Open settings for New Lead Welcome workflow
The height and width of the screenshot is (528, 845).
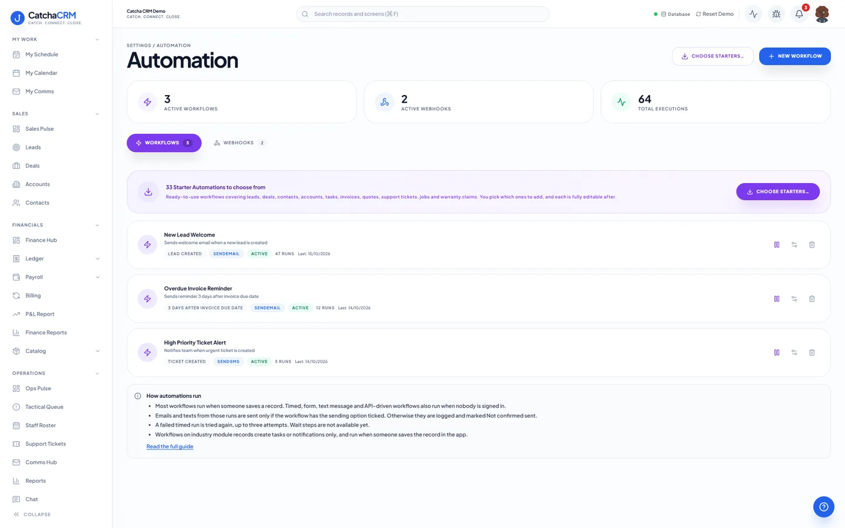(794, 245)
